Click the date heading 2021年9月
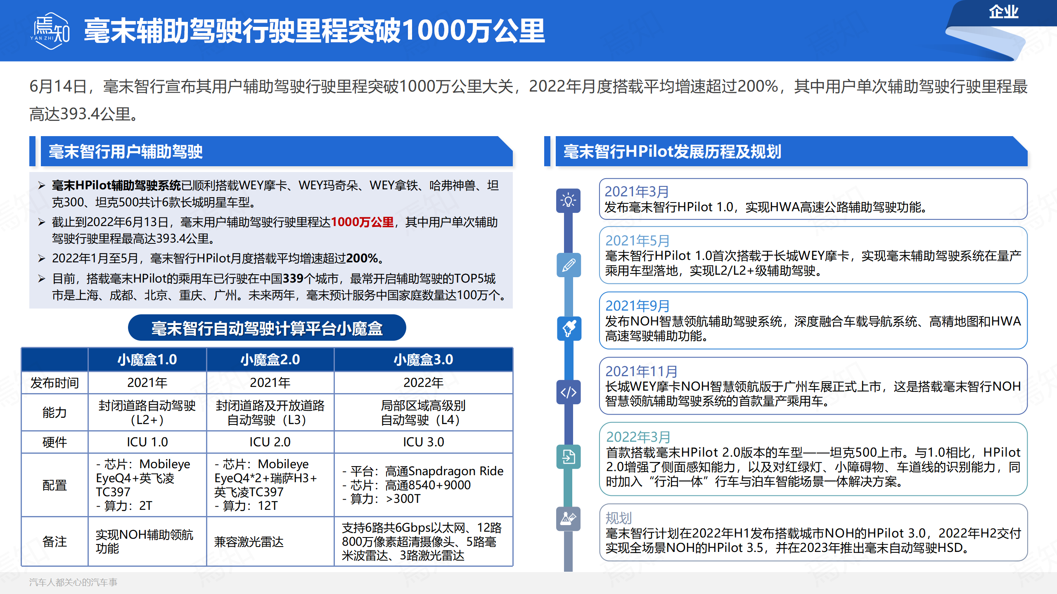1057x594 pixels. click(x=637, y=306)
